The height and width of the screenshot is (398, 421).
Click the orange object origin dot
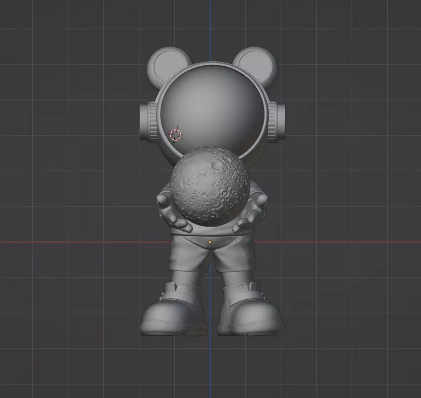pos(210,242)
